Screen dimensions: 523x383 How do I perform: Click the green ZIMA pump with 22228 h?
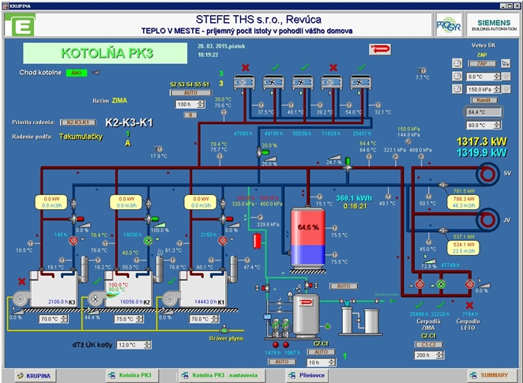[442, 284]
